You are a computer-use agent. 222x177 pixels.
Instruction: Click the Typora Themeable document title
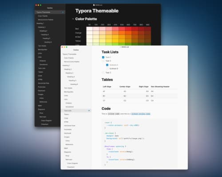(x=97, y=11)
